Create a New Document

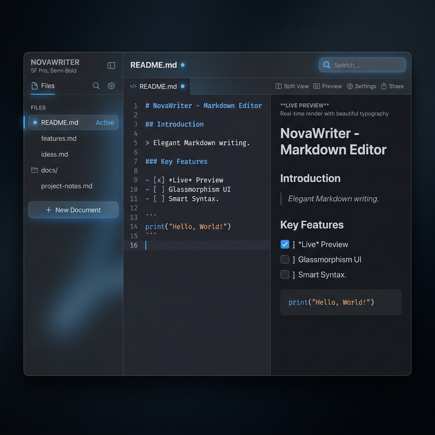pos(73,210)
